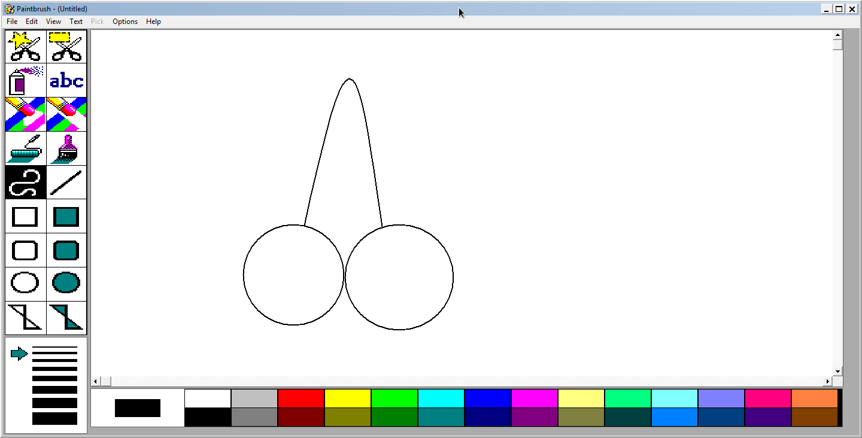Select the Filled Rounded Box tool
The height and width of the screenshot is (438, 862).
click(x=66, y=250)
